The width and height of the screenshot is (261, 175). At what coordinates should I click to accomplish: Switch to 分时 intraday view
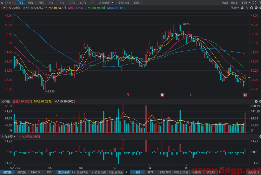point(10,3)
